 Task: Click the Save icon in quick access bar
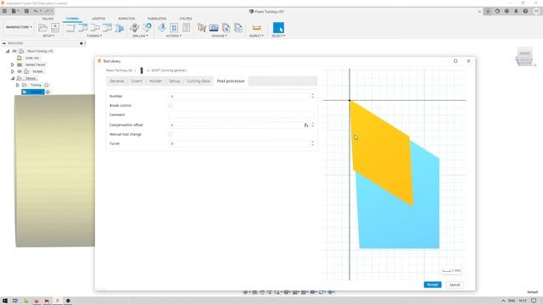[26, 11]
